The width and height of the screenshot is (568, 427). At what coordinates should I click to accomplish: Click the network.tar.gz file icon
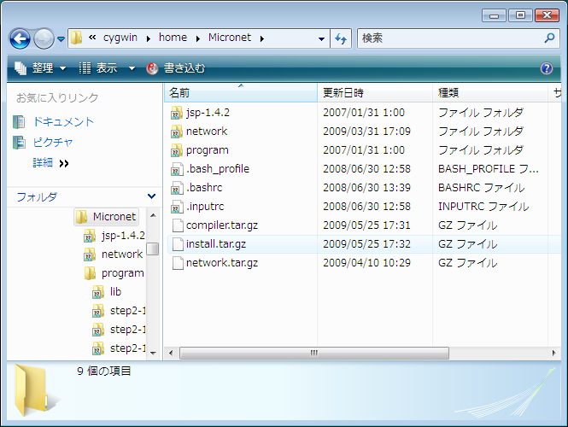pyautogui.click(x=178, y=263)
